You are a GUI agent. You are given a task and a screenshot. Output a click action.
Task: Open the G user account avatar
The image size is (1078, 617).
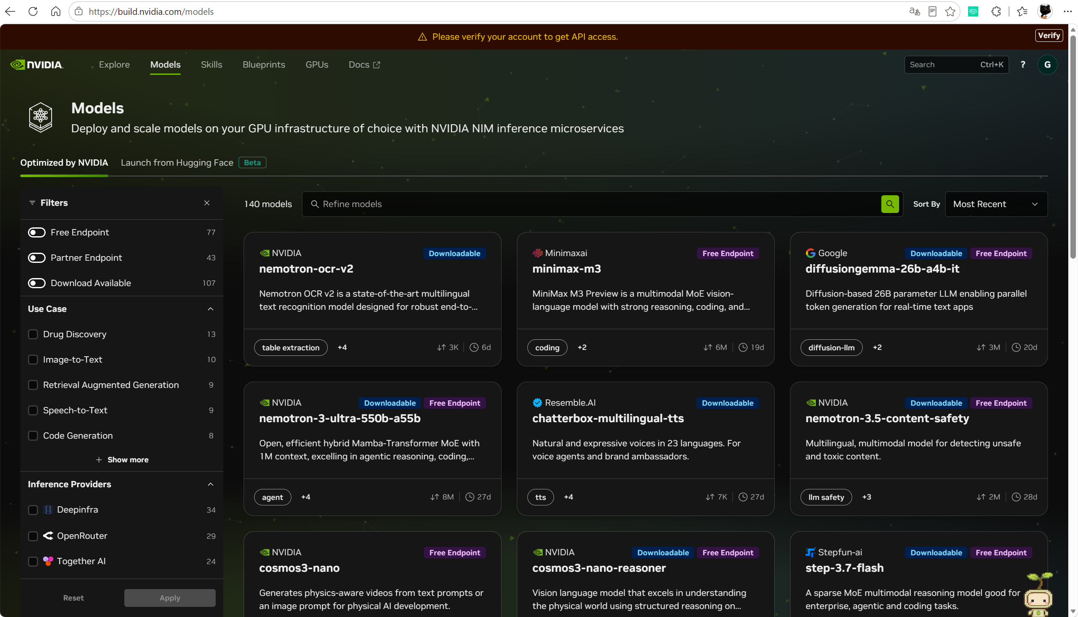[1047, 64]
